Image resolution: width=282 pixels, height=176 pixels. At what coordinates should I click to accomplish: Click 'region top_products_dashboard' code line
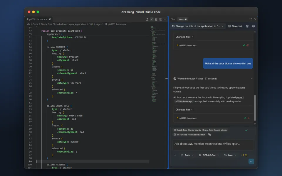62,31
